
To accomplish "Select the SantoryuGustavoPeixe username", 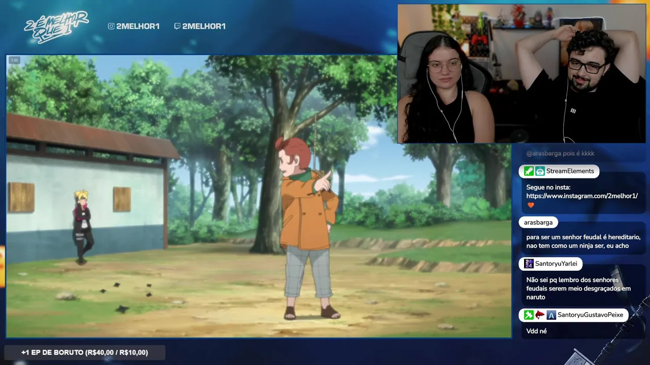I will click(x=590, y=315).
